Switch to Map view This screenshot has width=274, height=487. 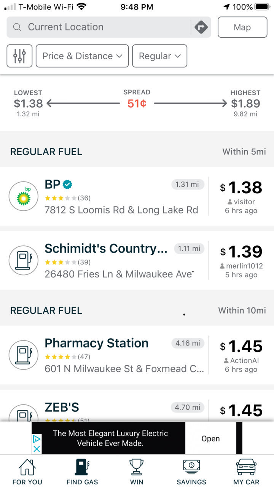(242, 27)
